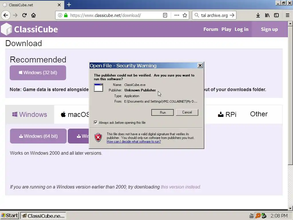The image size is (293, 220).
Task: Cancel the Security Warning dialog
Action: point(187,112)
